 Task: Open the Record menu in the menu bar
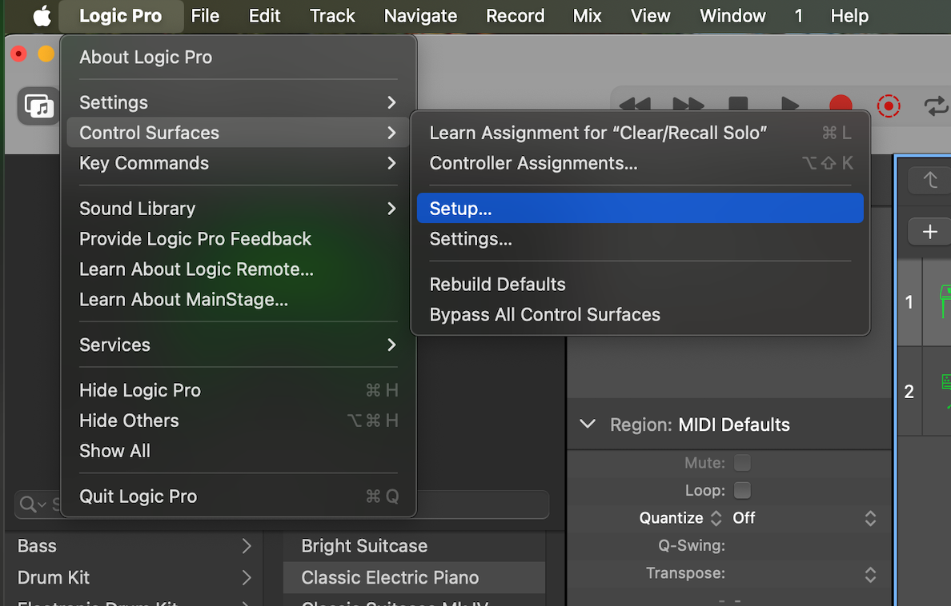tap(516, 16)
